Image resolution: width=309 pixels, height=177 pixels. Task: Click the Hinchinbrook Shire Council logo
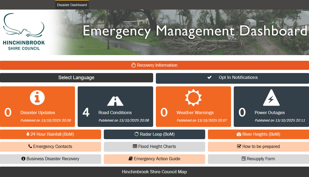[24, 32]
